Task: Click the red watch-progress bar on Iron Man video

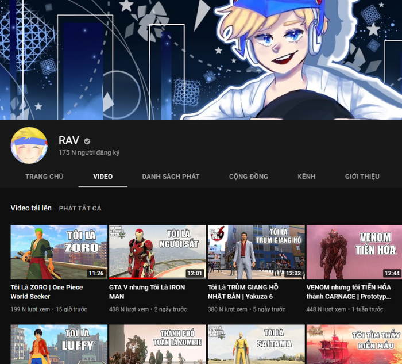Action: click(x=133, y=278)
